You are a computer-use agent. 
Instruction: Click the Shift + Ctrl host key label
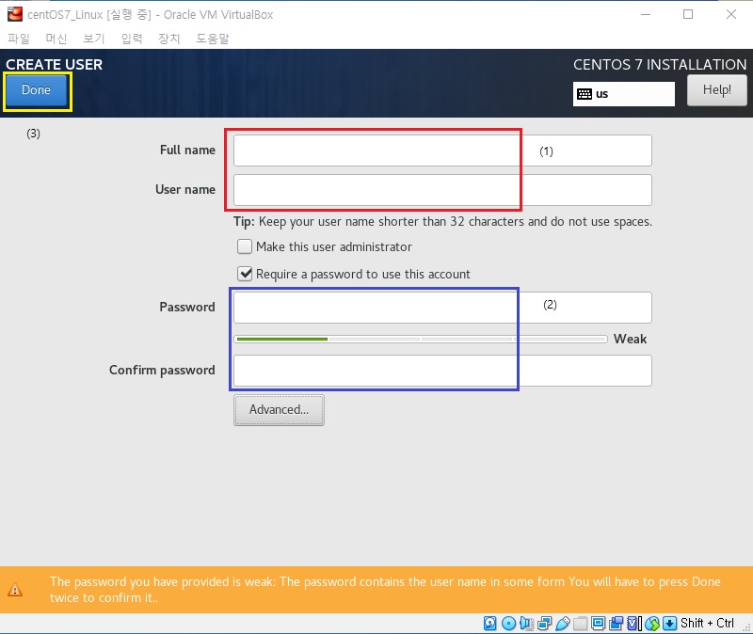click(707, 623)
